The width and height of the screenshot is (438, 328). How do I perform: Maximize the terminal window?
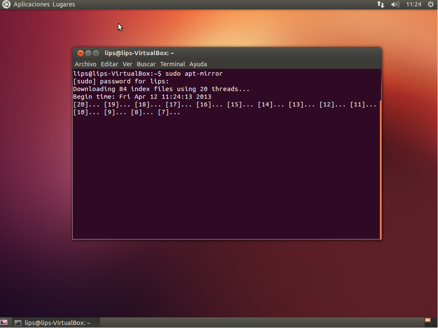(x=96, y=53)
